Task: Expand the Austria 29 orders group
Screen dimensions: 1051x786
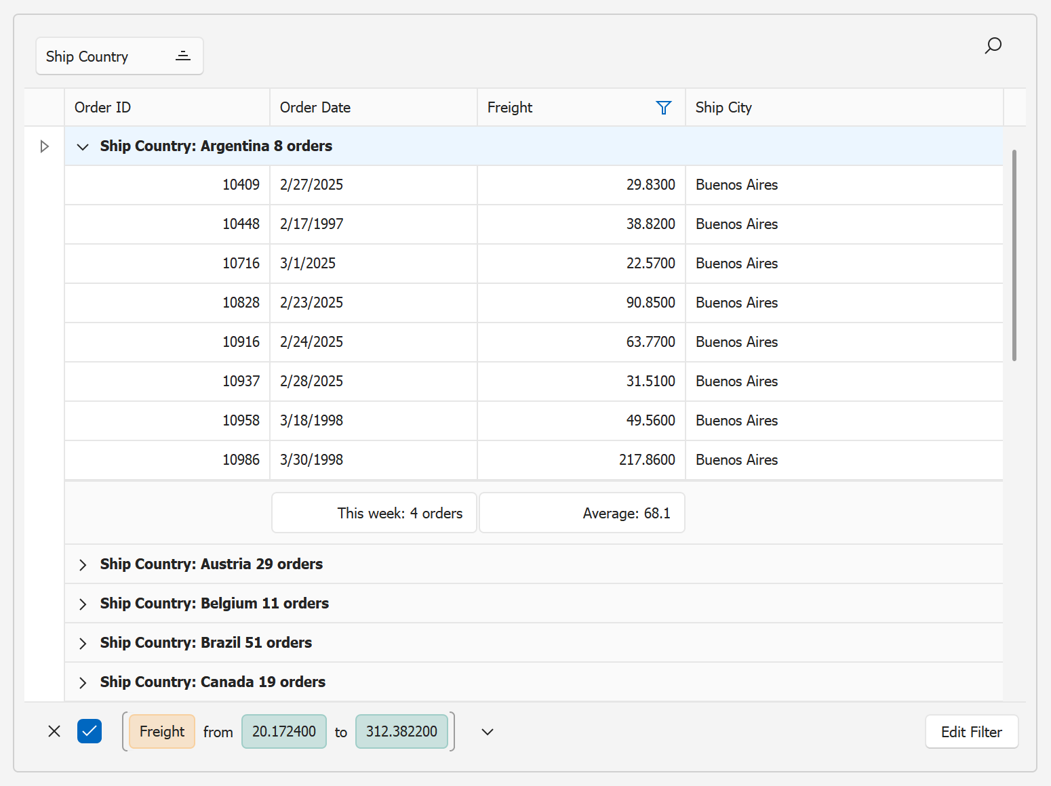Action: click(83, 565)
